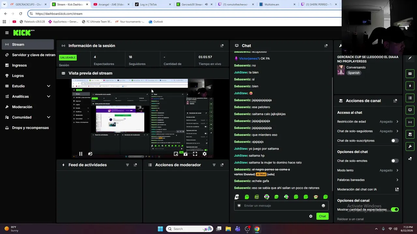Click the taskbar Search box

click(190, 229)
